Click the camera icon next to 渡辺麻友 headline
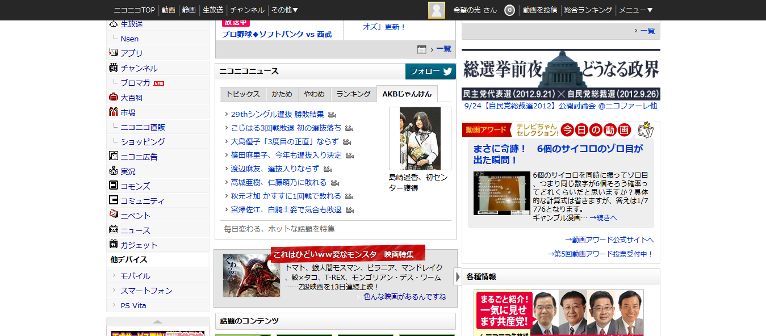The height and width of the screenshot is (336, 766). click(x=328, y=169)
